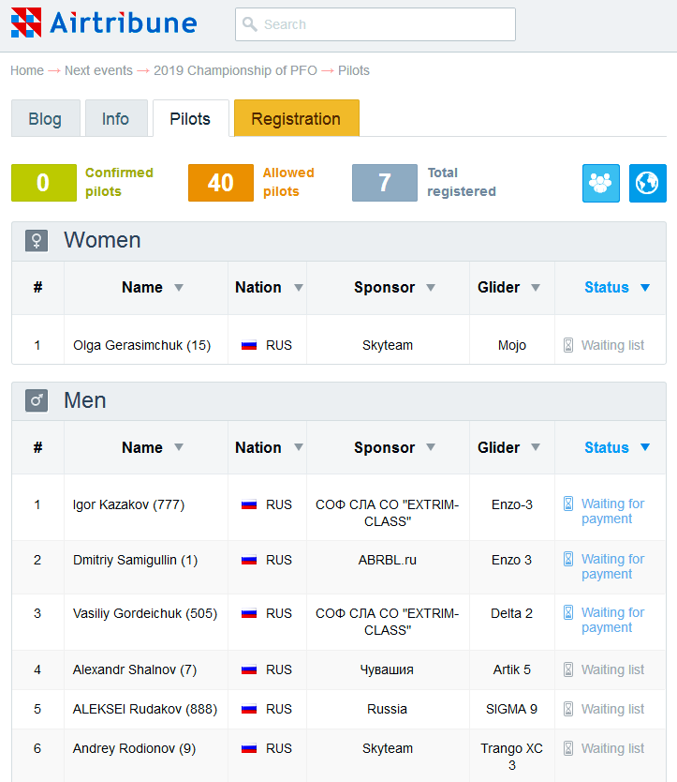Click glider cell Artik 5
Screen dimensions: 677x782
512,669
